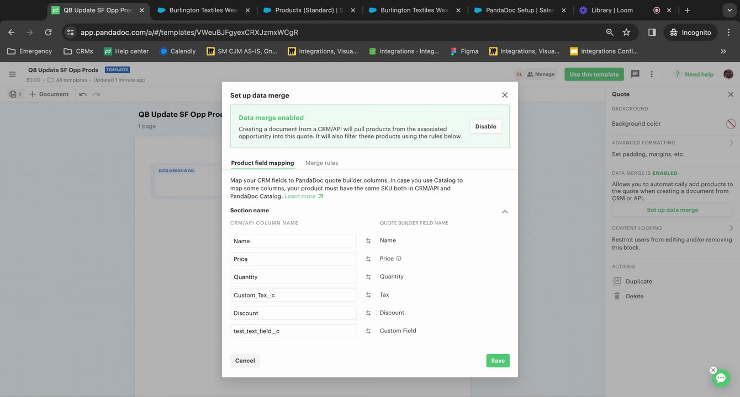Click the Custom_Tax__c input field
This screenshot has height=397, width=740.
(x=293, y=295)
